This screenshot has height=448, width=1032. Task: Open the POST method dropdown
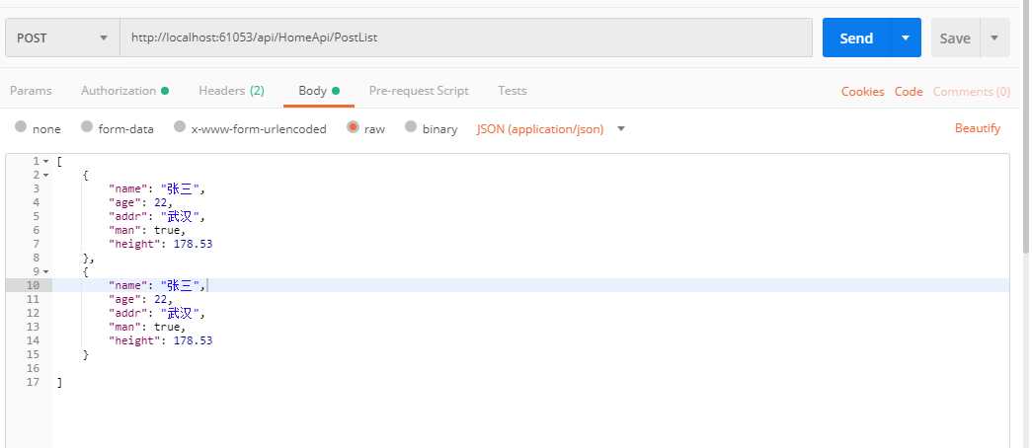(x=62, y=38)
